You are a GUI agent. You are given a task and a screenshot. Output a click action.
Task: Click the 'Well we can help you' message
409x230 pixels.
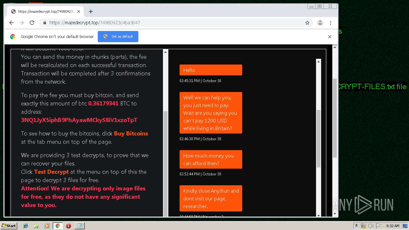tap(211, 113)
